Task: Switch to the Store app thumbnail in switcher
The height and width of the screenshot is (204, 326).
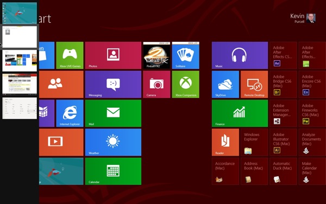Action: pos(20,60)
